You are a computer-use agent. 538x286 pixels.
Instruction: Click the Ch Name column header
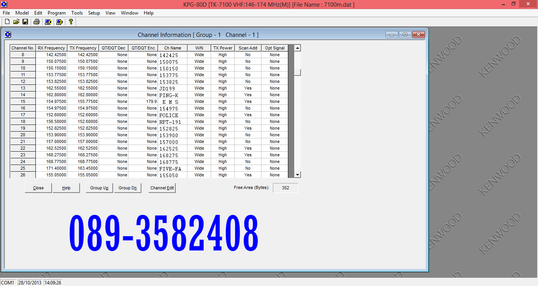click(x=173, y=48)
